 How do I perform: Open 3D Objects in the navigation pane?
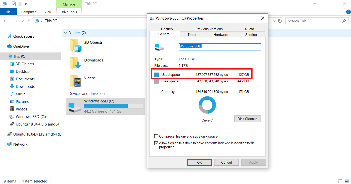25,64
